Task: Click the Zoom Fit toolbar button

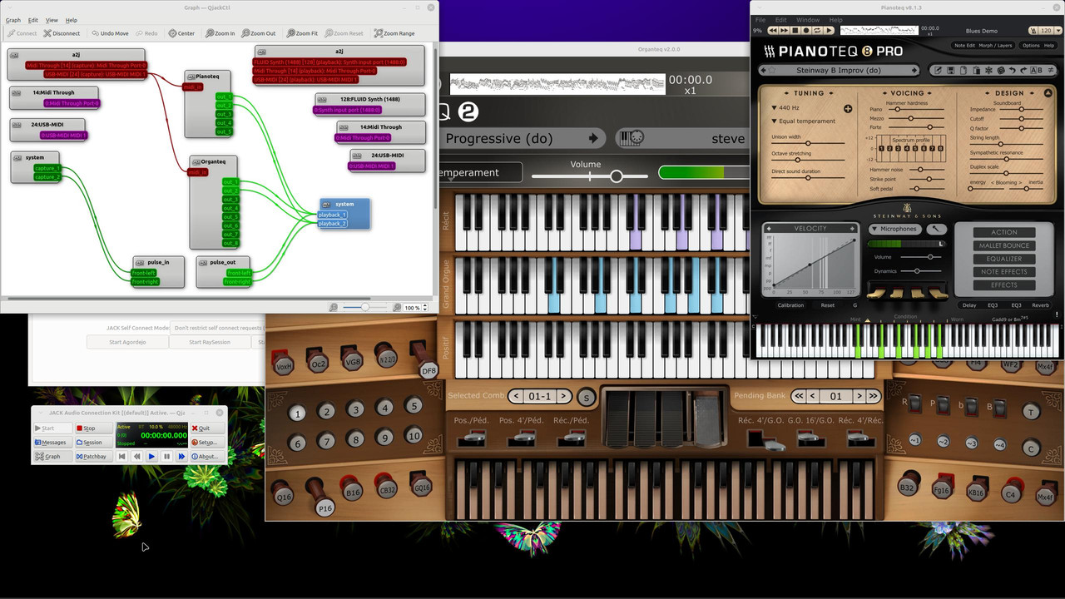Action: [x=303, y=33]
